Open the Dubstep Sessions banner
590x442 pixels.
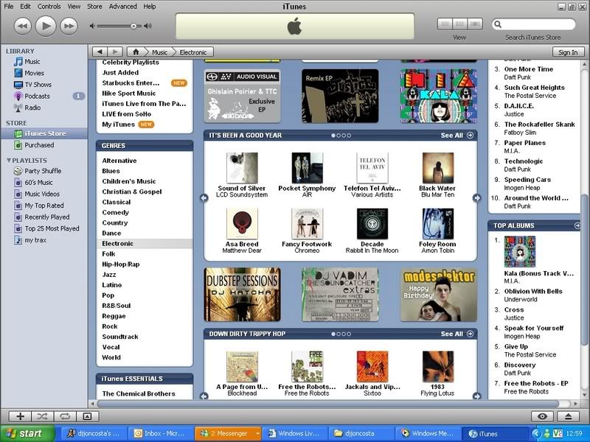point(242,294)
